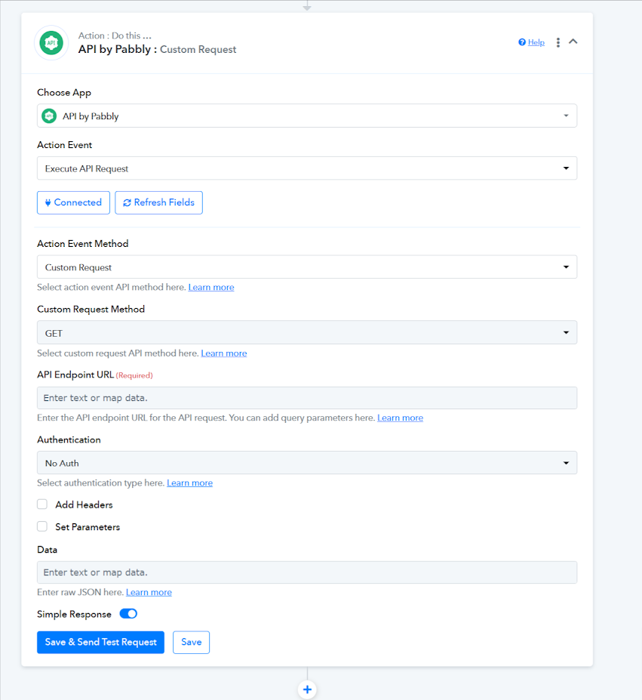This screenshot has height=700, width=642.
Task: Open the Choose App dropdown
Action: point(307,116)
